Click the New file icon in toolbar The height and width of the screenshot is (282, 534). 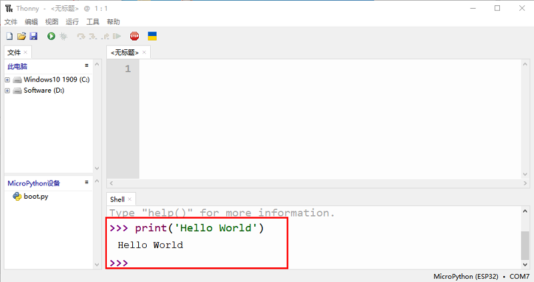pyautogui.click(x=9, y=36)
